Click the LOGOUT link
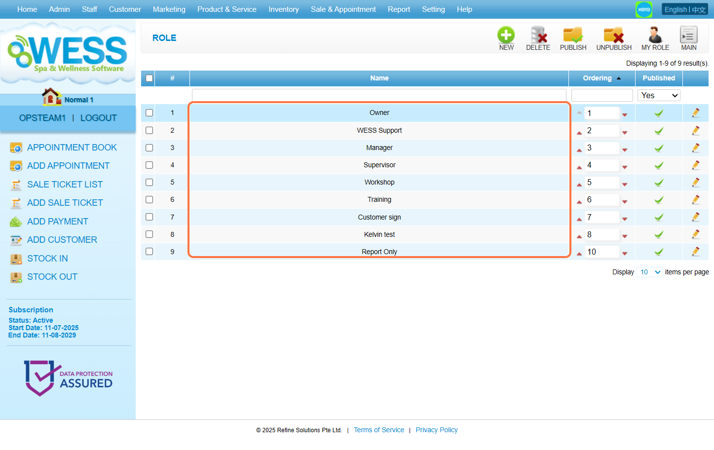Viewport: 714px width, 450px height. coord(98,118)
